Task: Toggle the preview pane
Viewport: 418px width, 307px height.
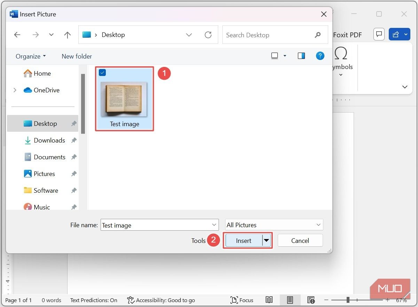Action: click(301, 56)
